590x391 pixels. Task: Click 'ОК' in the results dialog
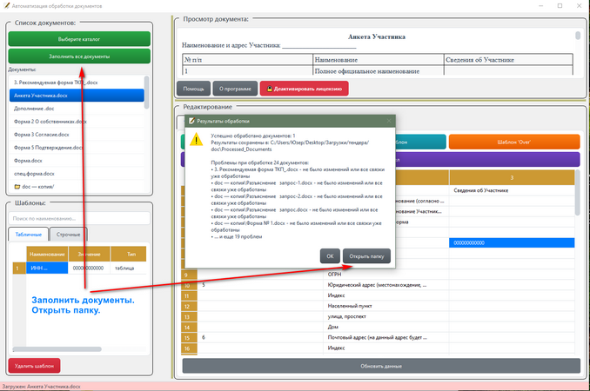point(330,256)
